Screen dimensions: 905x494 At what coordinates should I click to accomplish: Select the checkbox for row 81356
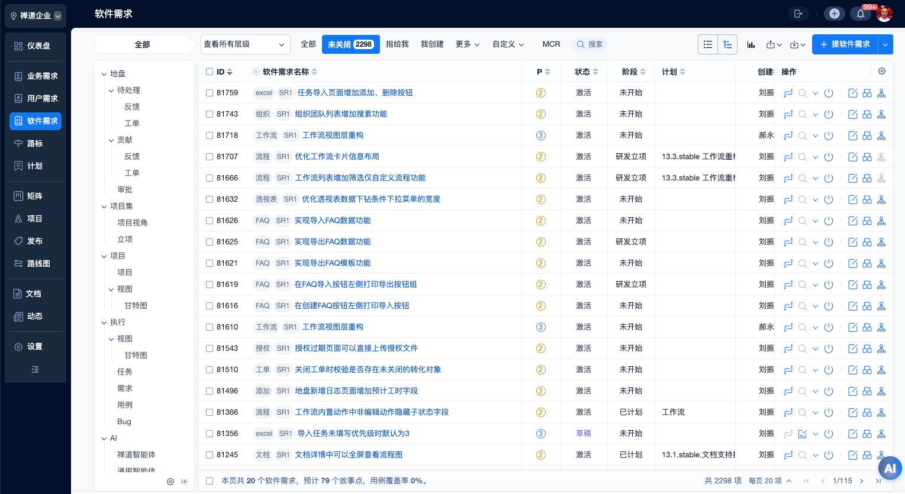pyautogui.click(x=210, y=434)
